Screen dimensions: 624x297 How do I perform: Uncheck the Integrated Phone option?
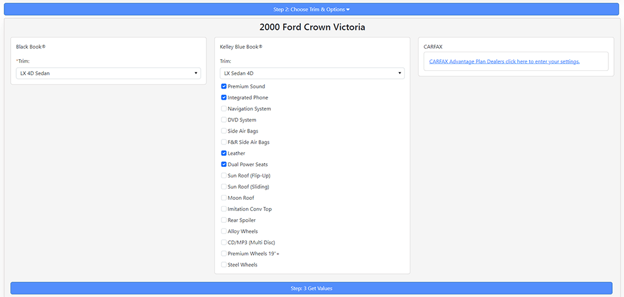(224, 98)
